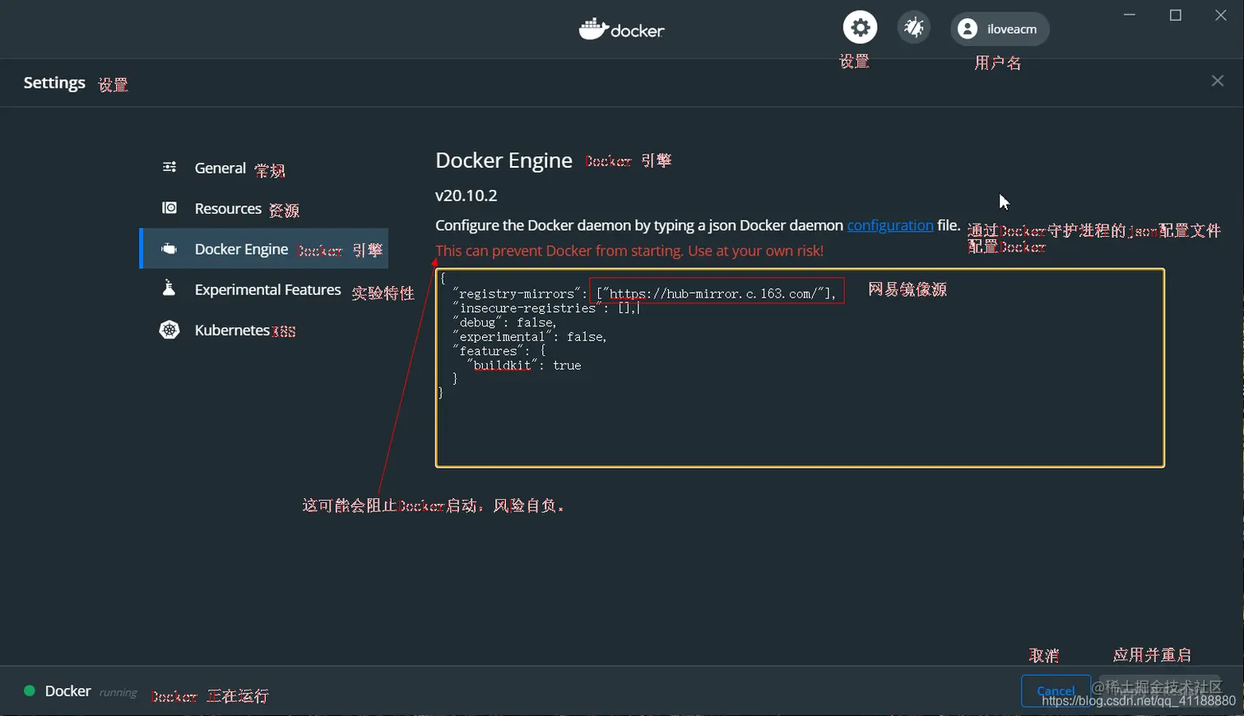Click the "features" key line
This screenshot has height=716, width=1244.
click(499, 351)
